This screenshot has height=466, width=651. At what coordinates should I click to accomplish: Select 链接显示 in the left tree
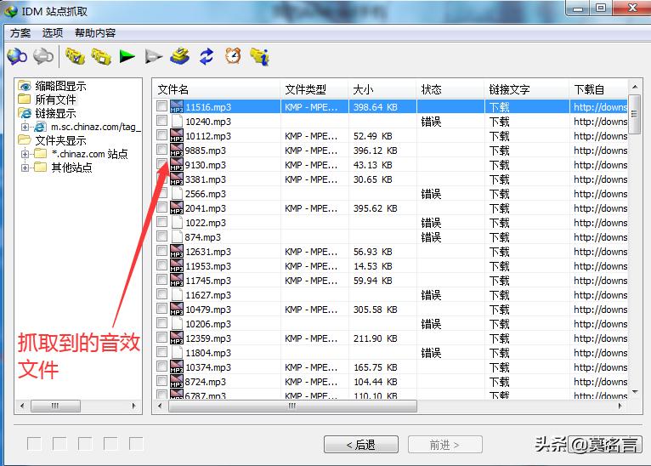point(55,113)
